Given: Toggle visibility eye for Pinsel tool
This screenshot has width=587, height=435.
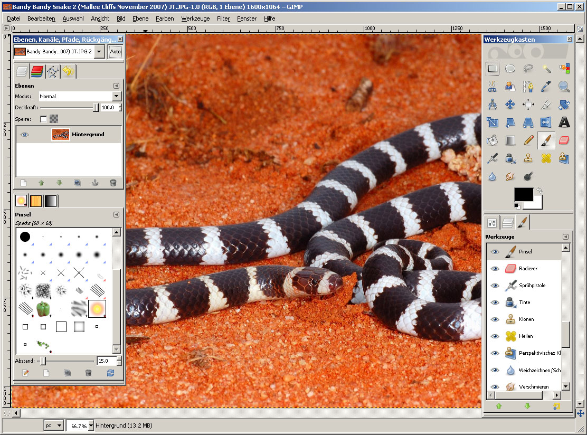Looking at the screenshot, I should 495,252.
